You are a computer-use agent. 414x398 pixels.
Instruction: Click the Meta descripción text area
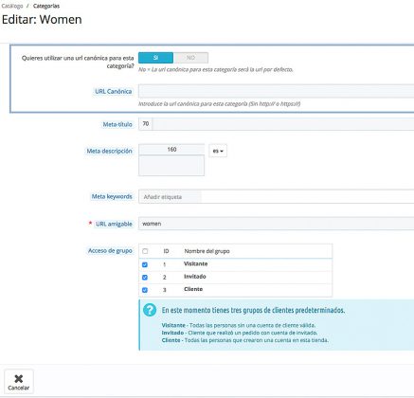click(171, 165)
